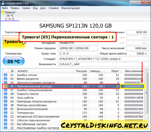Select the Ошибки позиционирования row

click(73, 90)
